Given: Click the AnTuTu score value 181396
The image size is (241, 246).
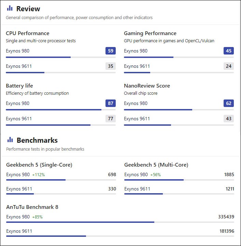Looking at the screenshot, I should coord(227,231).
